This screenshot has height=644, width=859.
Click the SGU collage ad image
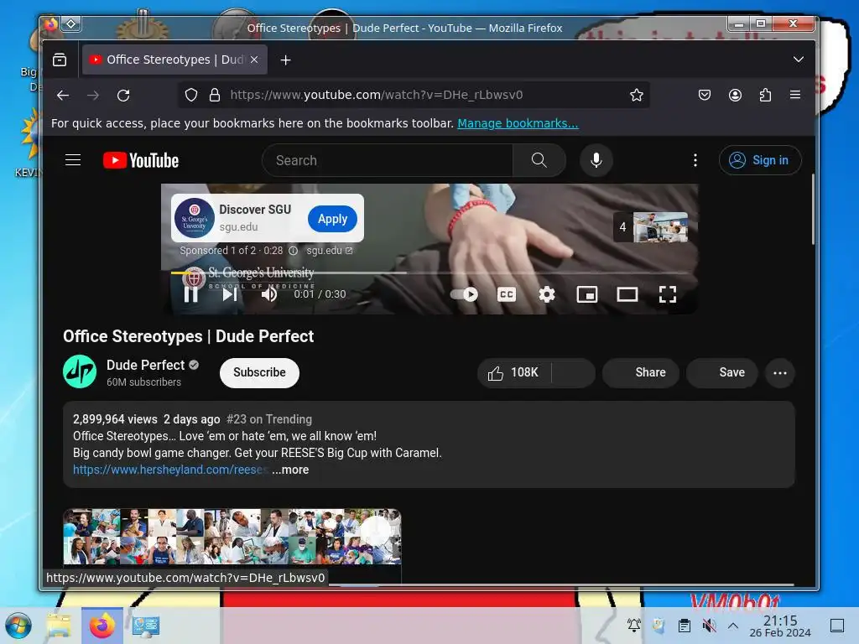(x=232, y=537)
